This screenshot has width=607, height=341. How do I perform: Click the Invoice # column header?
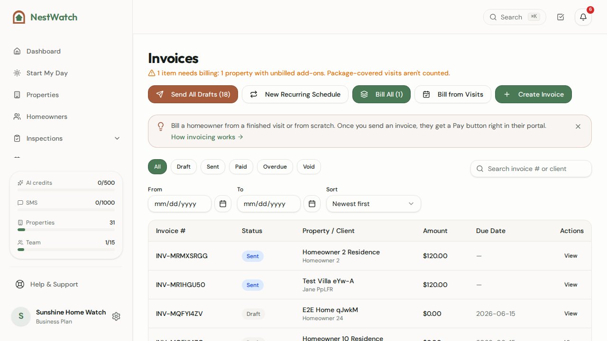171,231
